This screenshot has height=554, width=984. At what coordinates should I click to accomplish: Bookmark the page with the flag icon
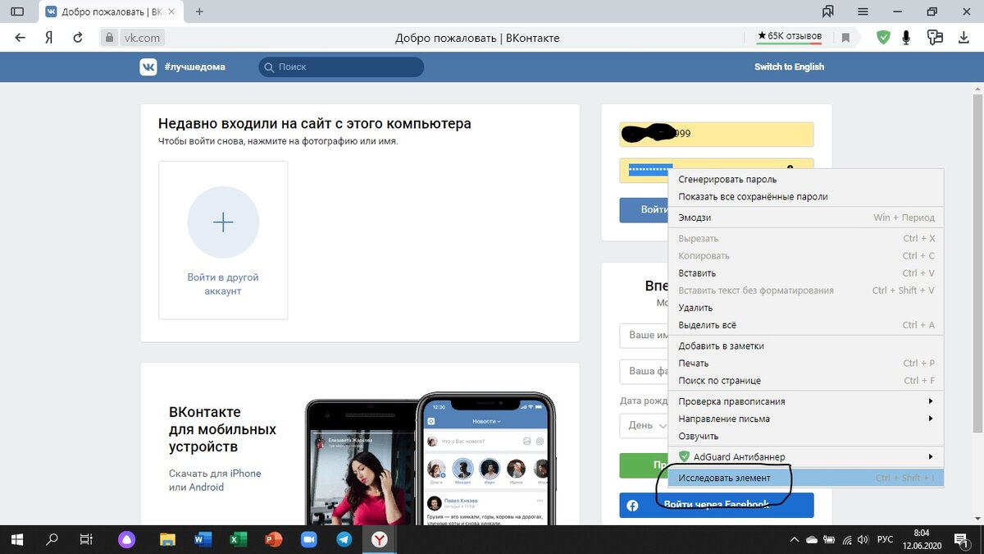(x=844, y=37)
